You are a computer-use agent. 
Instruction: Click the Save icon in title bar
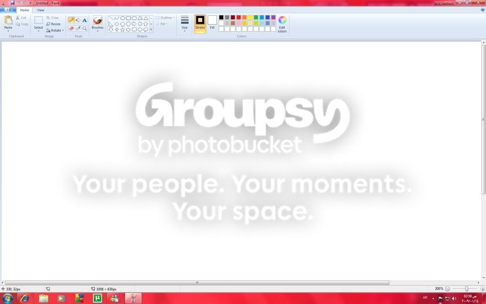pyautogui.click(x=12, y=3)
